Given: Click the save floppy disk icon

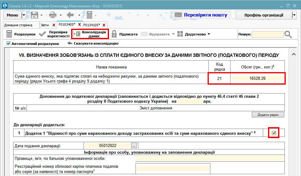Looking at the screenshot, I should 34,15.
